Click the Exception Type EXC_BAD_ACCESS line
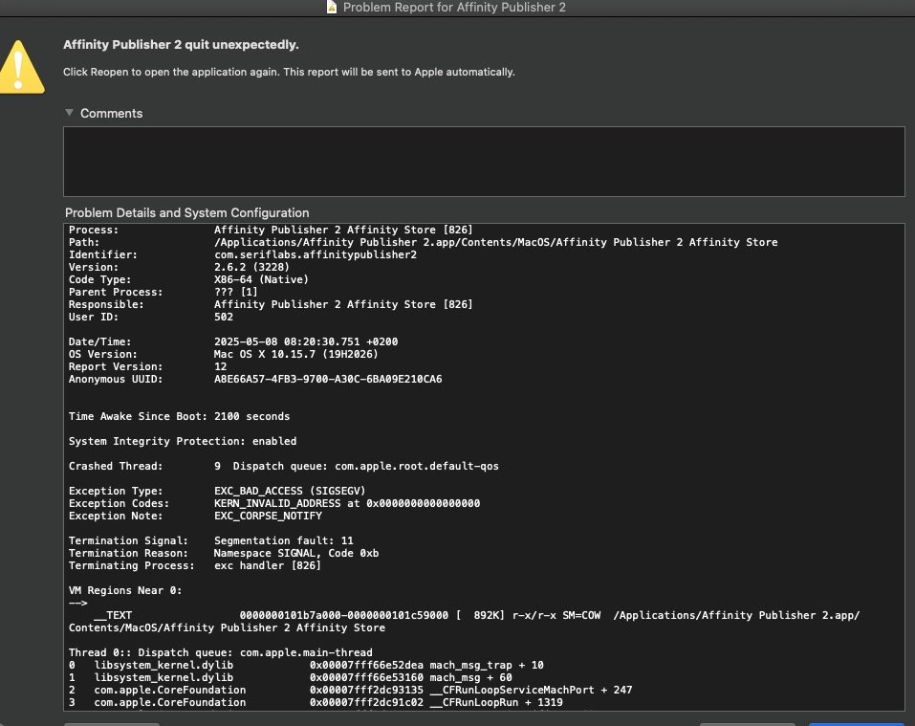The height and width of the screenshot is (726, 915). [217, 491]
